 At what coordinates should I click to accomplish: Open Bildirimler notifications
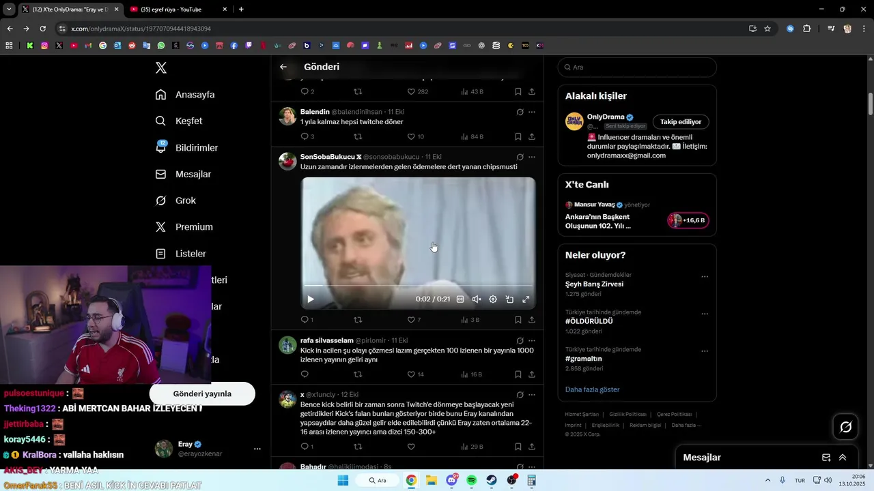[186, 147]
